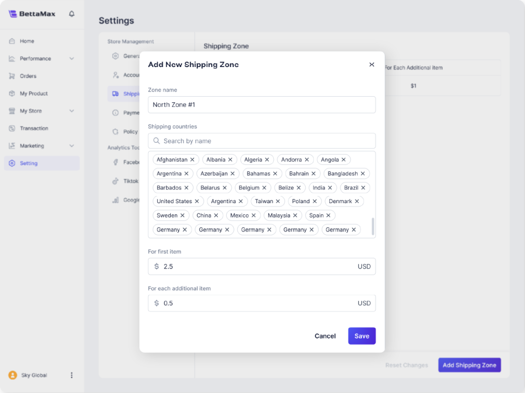Viewport: 525px width, 393px height.
Task: Click the country list scrollbar
Action: [373, 226]
